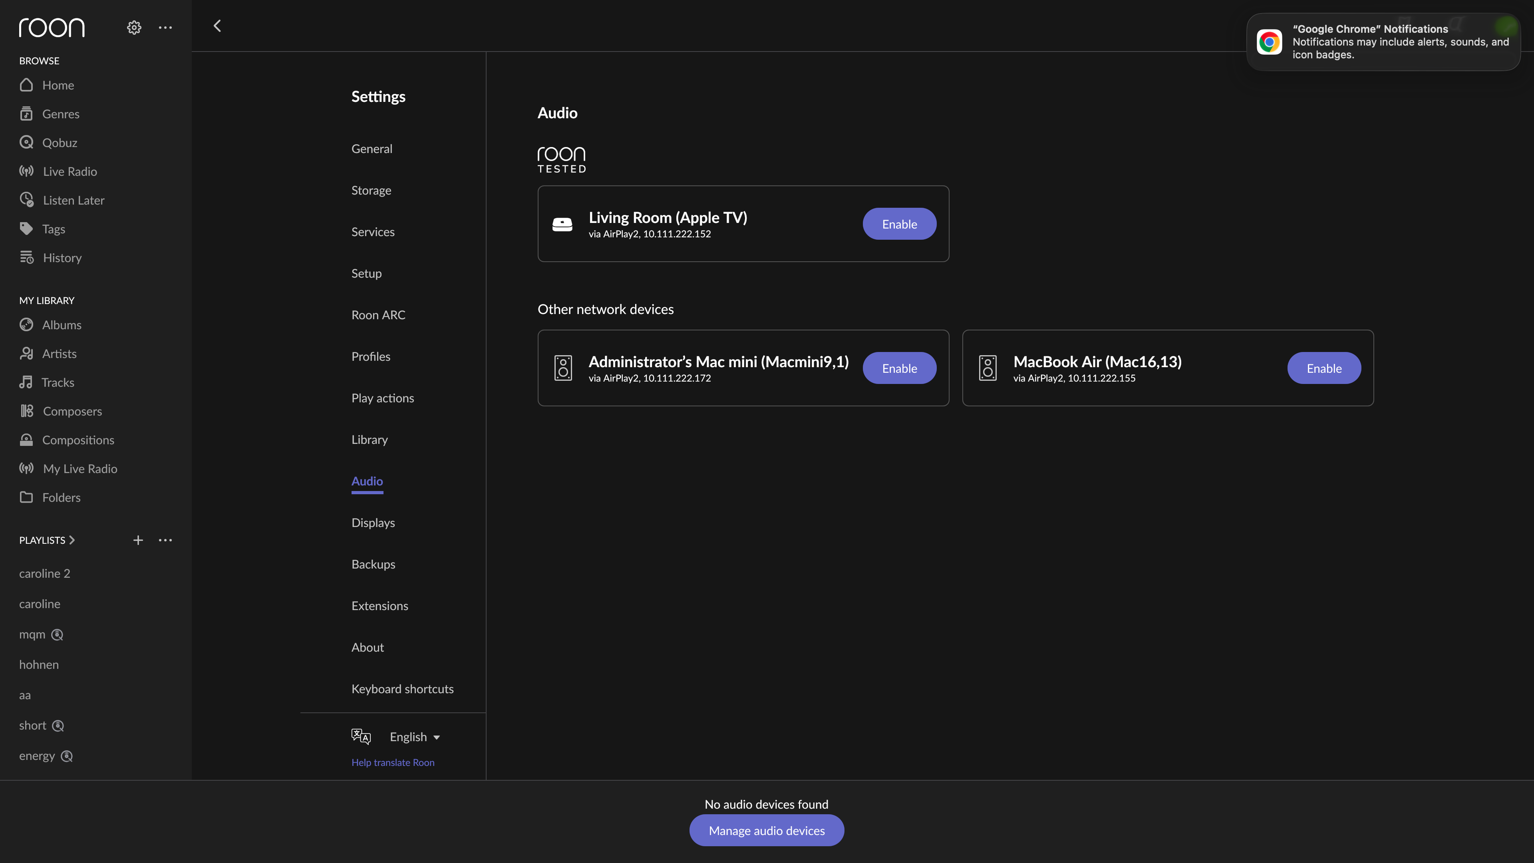1534x863 pixels.
Task: Open Displays settings
Action: [x=373, y=523]
